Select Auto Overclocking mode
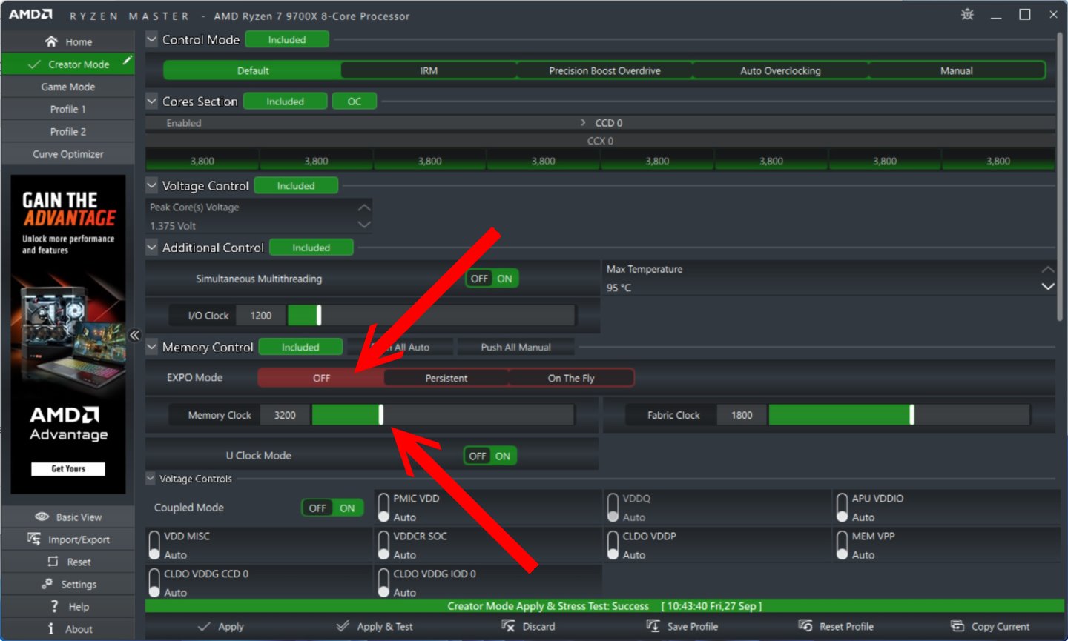Screen dimensions: 1068x641 click(780, 70)
